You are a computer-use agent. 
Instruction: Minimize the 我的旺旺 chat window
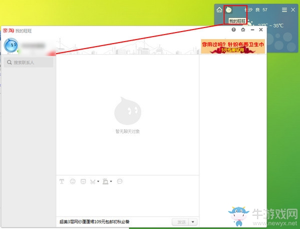tap(252, 30)
